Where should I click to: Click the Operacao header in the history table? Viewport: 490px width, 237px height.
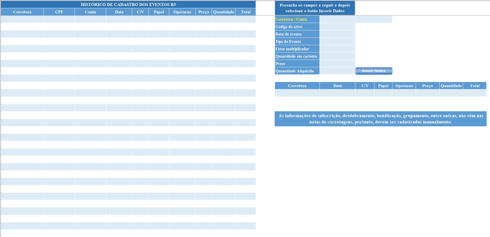click(182, 12)
